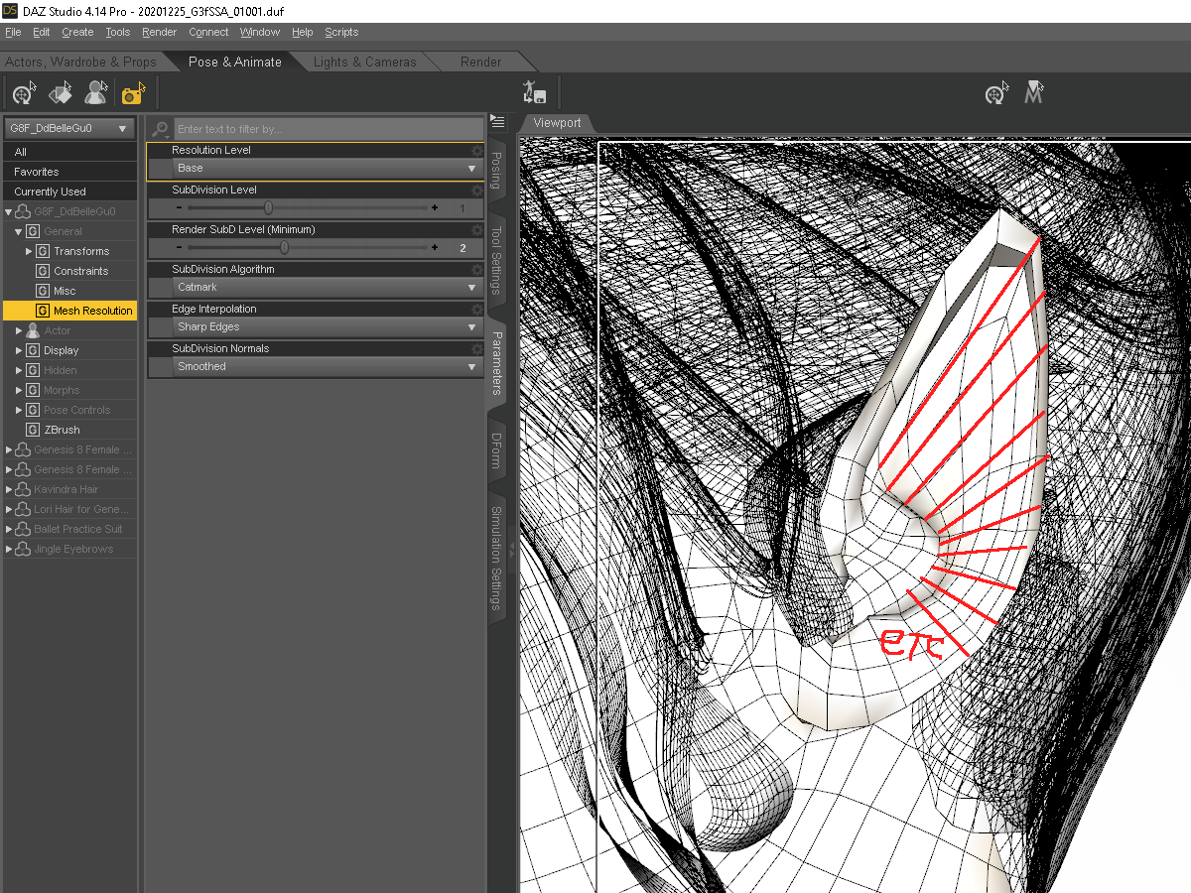This screenshot has height=893, width=1191.
Task: Open the Help menu
Action: pos(302,32)
